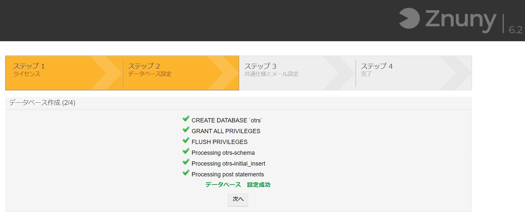Select the ステップ 2 データベース設定 step
The width and height of the screenshot is (525, 215).
181,73
